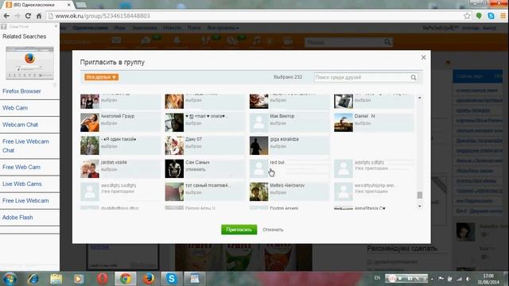
Task: Close the invite-to-group dialog
Action: tap(423, 57)
